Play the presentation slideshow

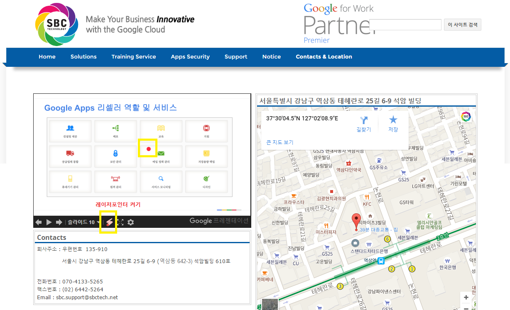point(49,222)
